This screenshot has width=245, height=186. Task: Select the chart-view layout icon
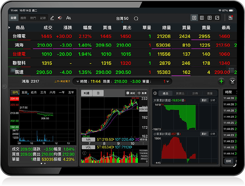point(217,18)
